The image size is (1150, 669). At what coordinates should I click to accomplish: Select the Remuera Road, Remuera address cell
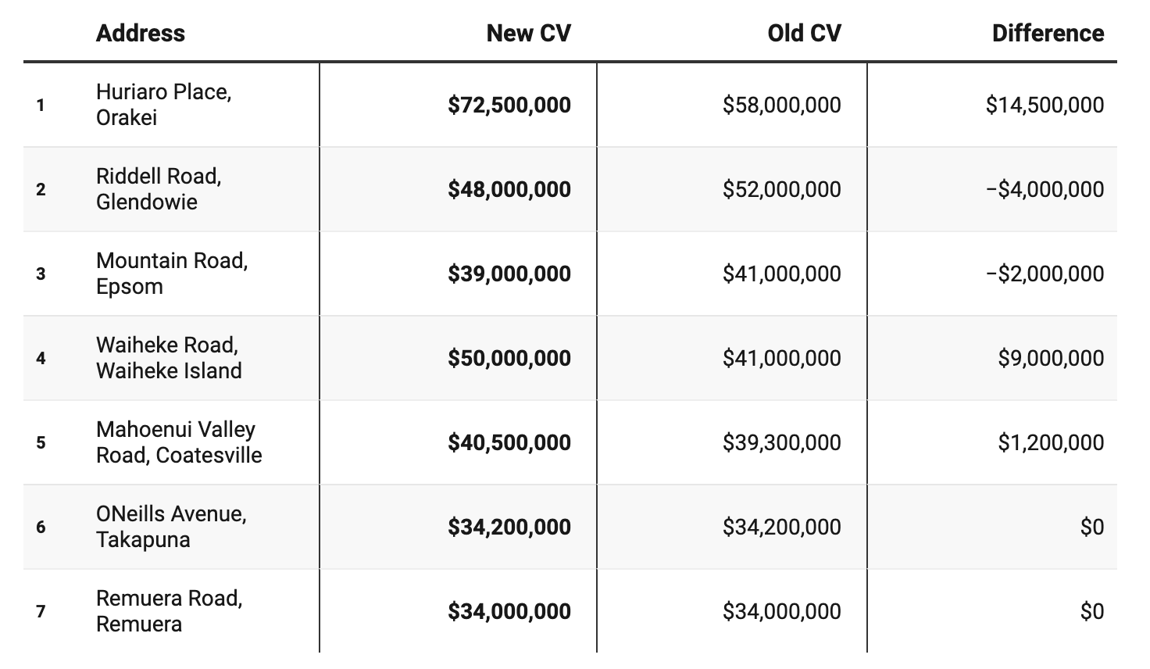tap(169, 611)
